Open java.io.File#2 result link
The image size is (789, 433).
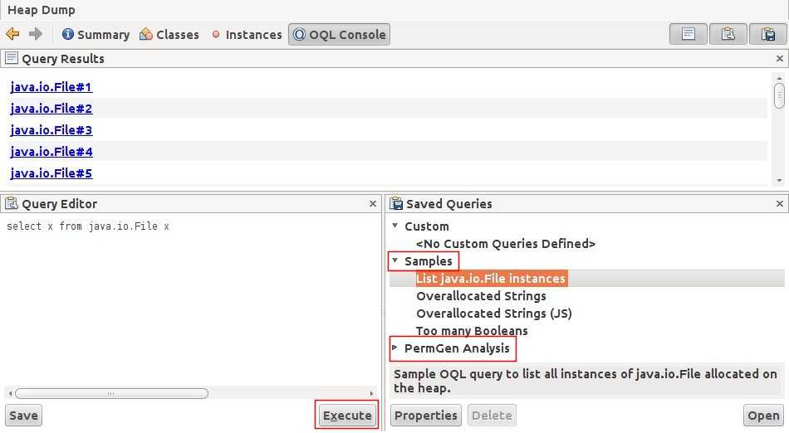[51, 109]
